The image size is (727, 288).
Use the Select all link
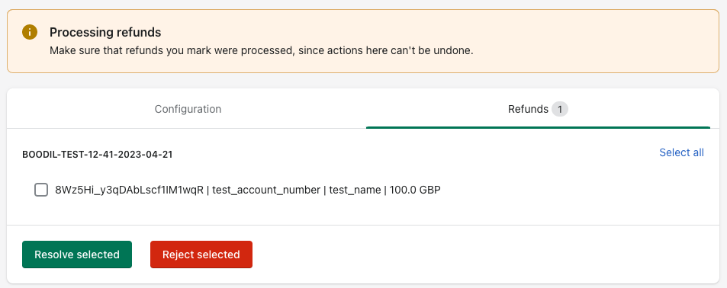681,152
